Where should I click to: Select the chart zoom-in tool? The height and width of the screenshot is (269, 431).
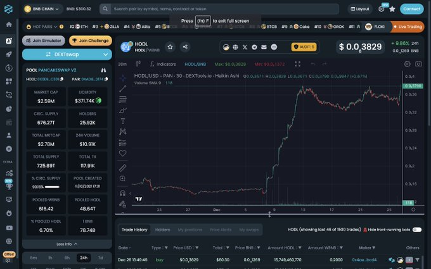coord(122,178)
